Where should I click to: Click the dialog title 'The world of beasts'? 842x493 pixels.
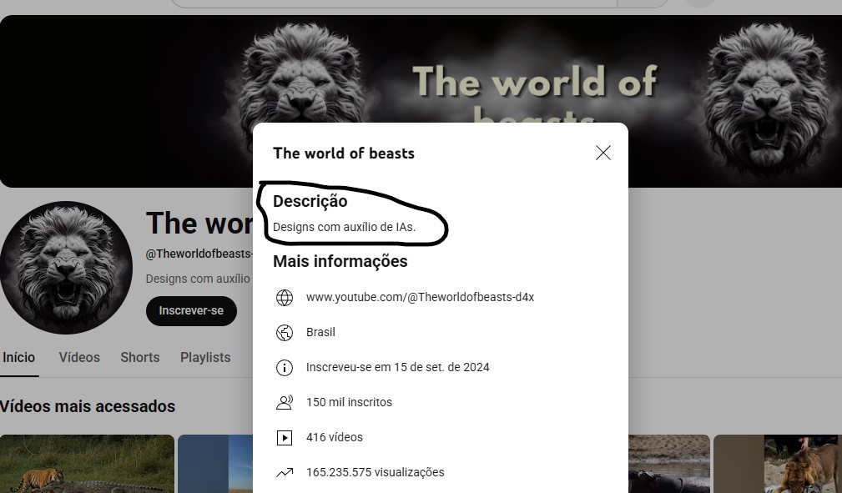click(x=344, y=153)
